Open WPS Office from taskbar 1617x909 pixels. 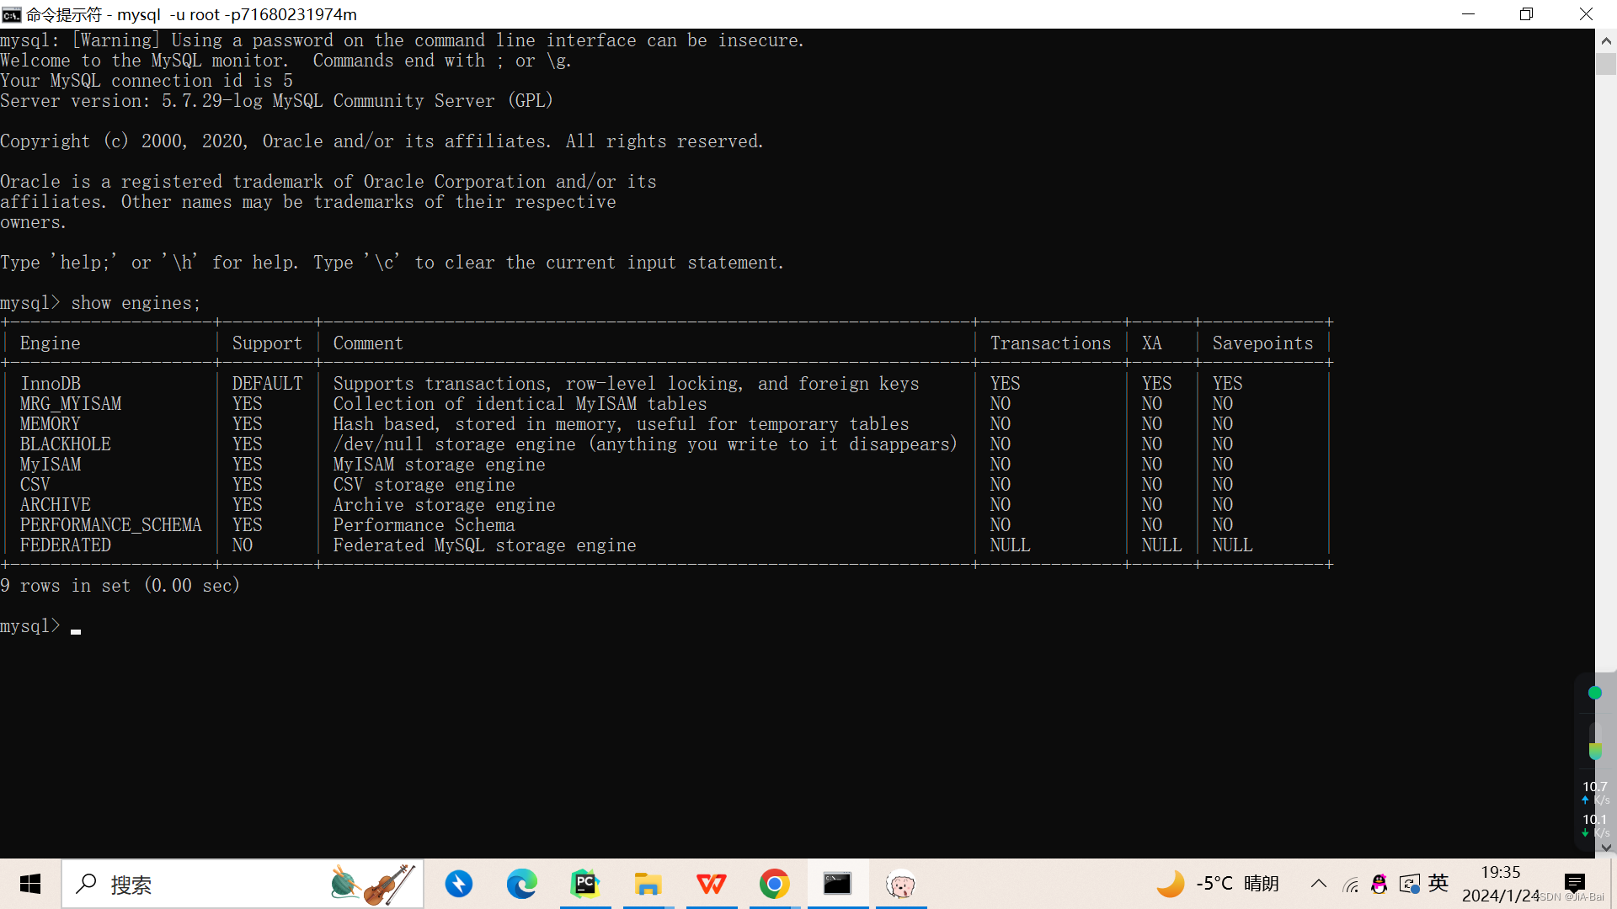(x=712, y=884)
